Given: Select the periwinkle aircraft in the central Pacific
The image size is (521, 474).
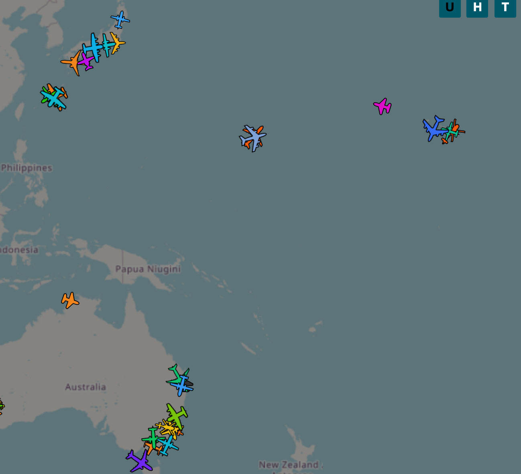Looking at the screenshot, I should pos(253,138).
